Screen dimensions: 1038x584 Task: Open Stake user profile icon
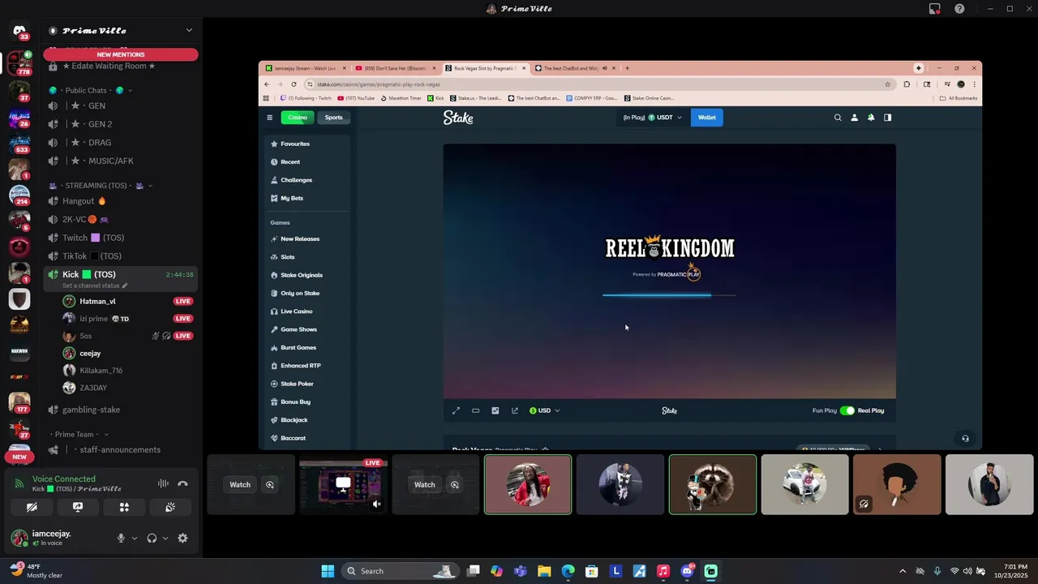pyautogui.click(x=854, y=118)
